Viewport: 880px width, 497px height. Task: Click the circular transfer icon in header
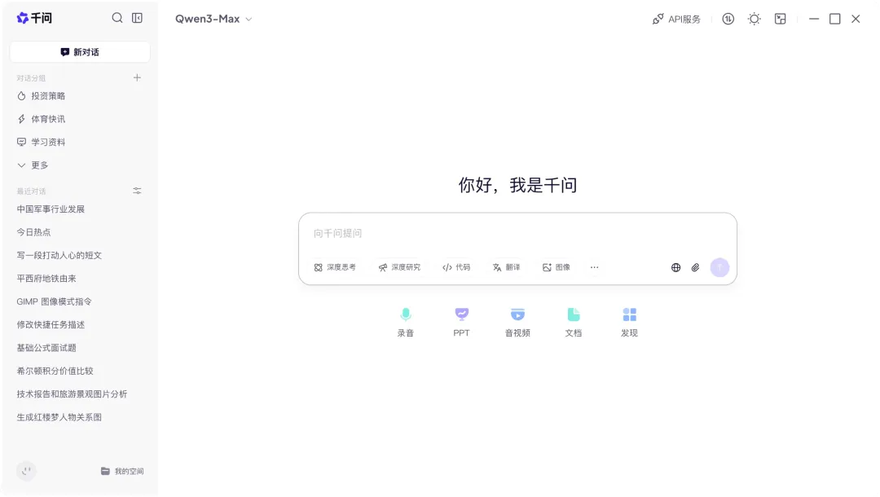point(728,19)
